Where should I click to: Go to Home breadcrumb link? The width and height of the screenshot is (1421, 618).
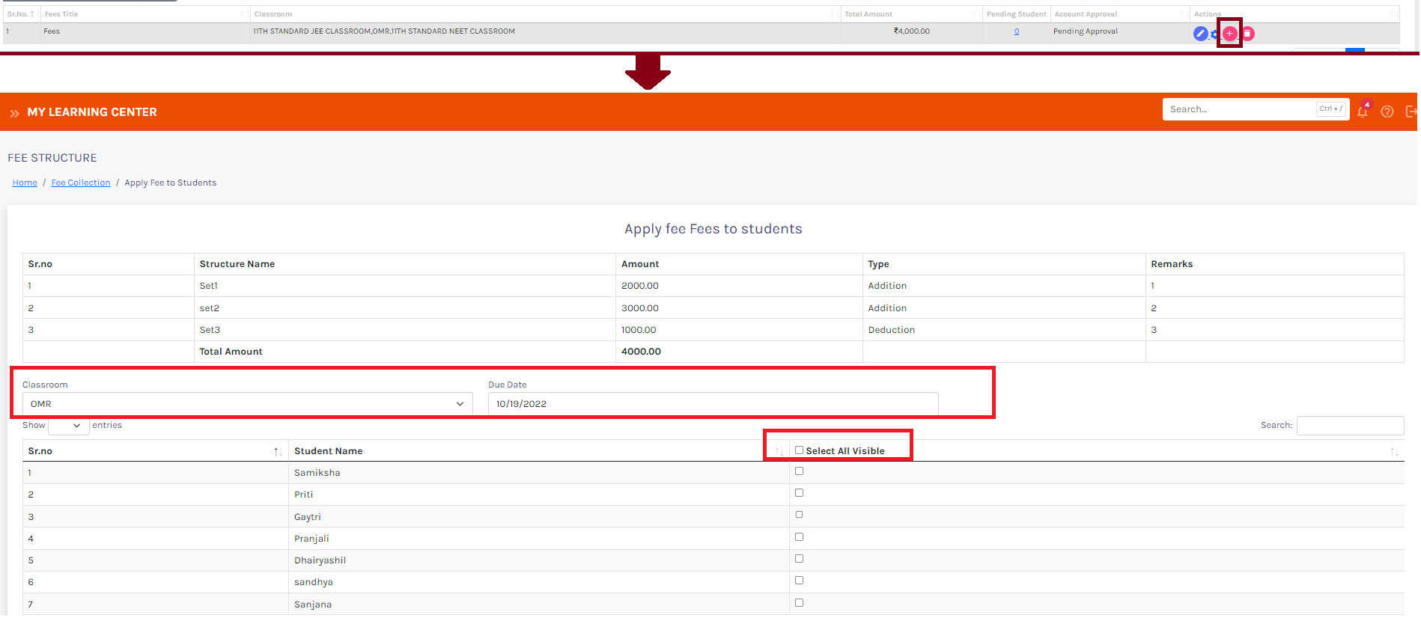[x=25, y=183]
